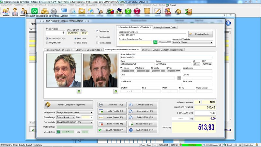The width and height of the screenshot is (261, 147).
Task: Select Informações do Comprador e Vendedor tab
Action: (x=134, y=27)
